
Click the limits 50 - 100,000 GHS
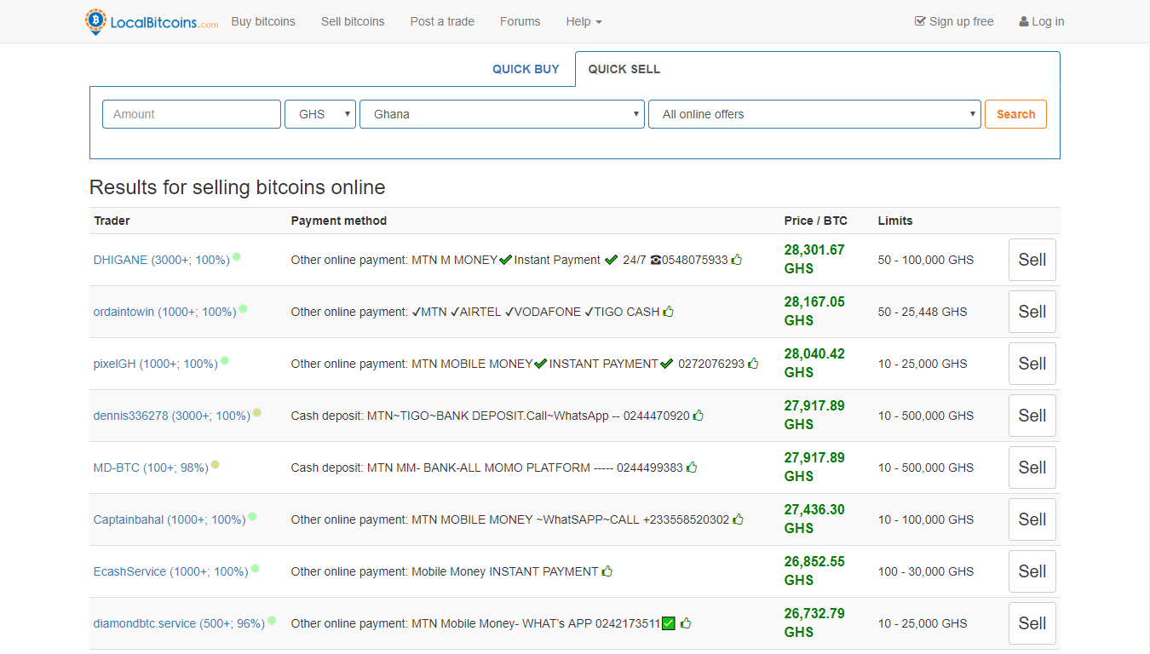click(x=926, y=260)
